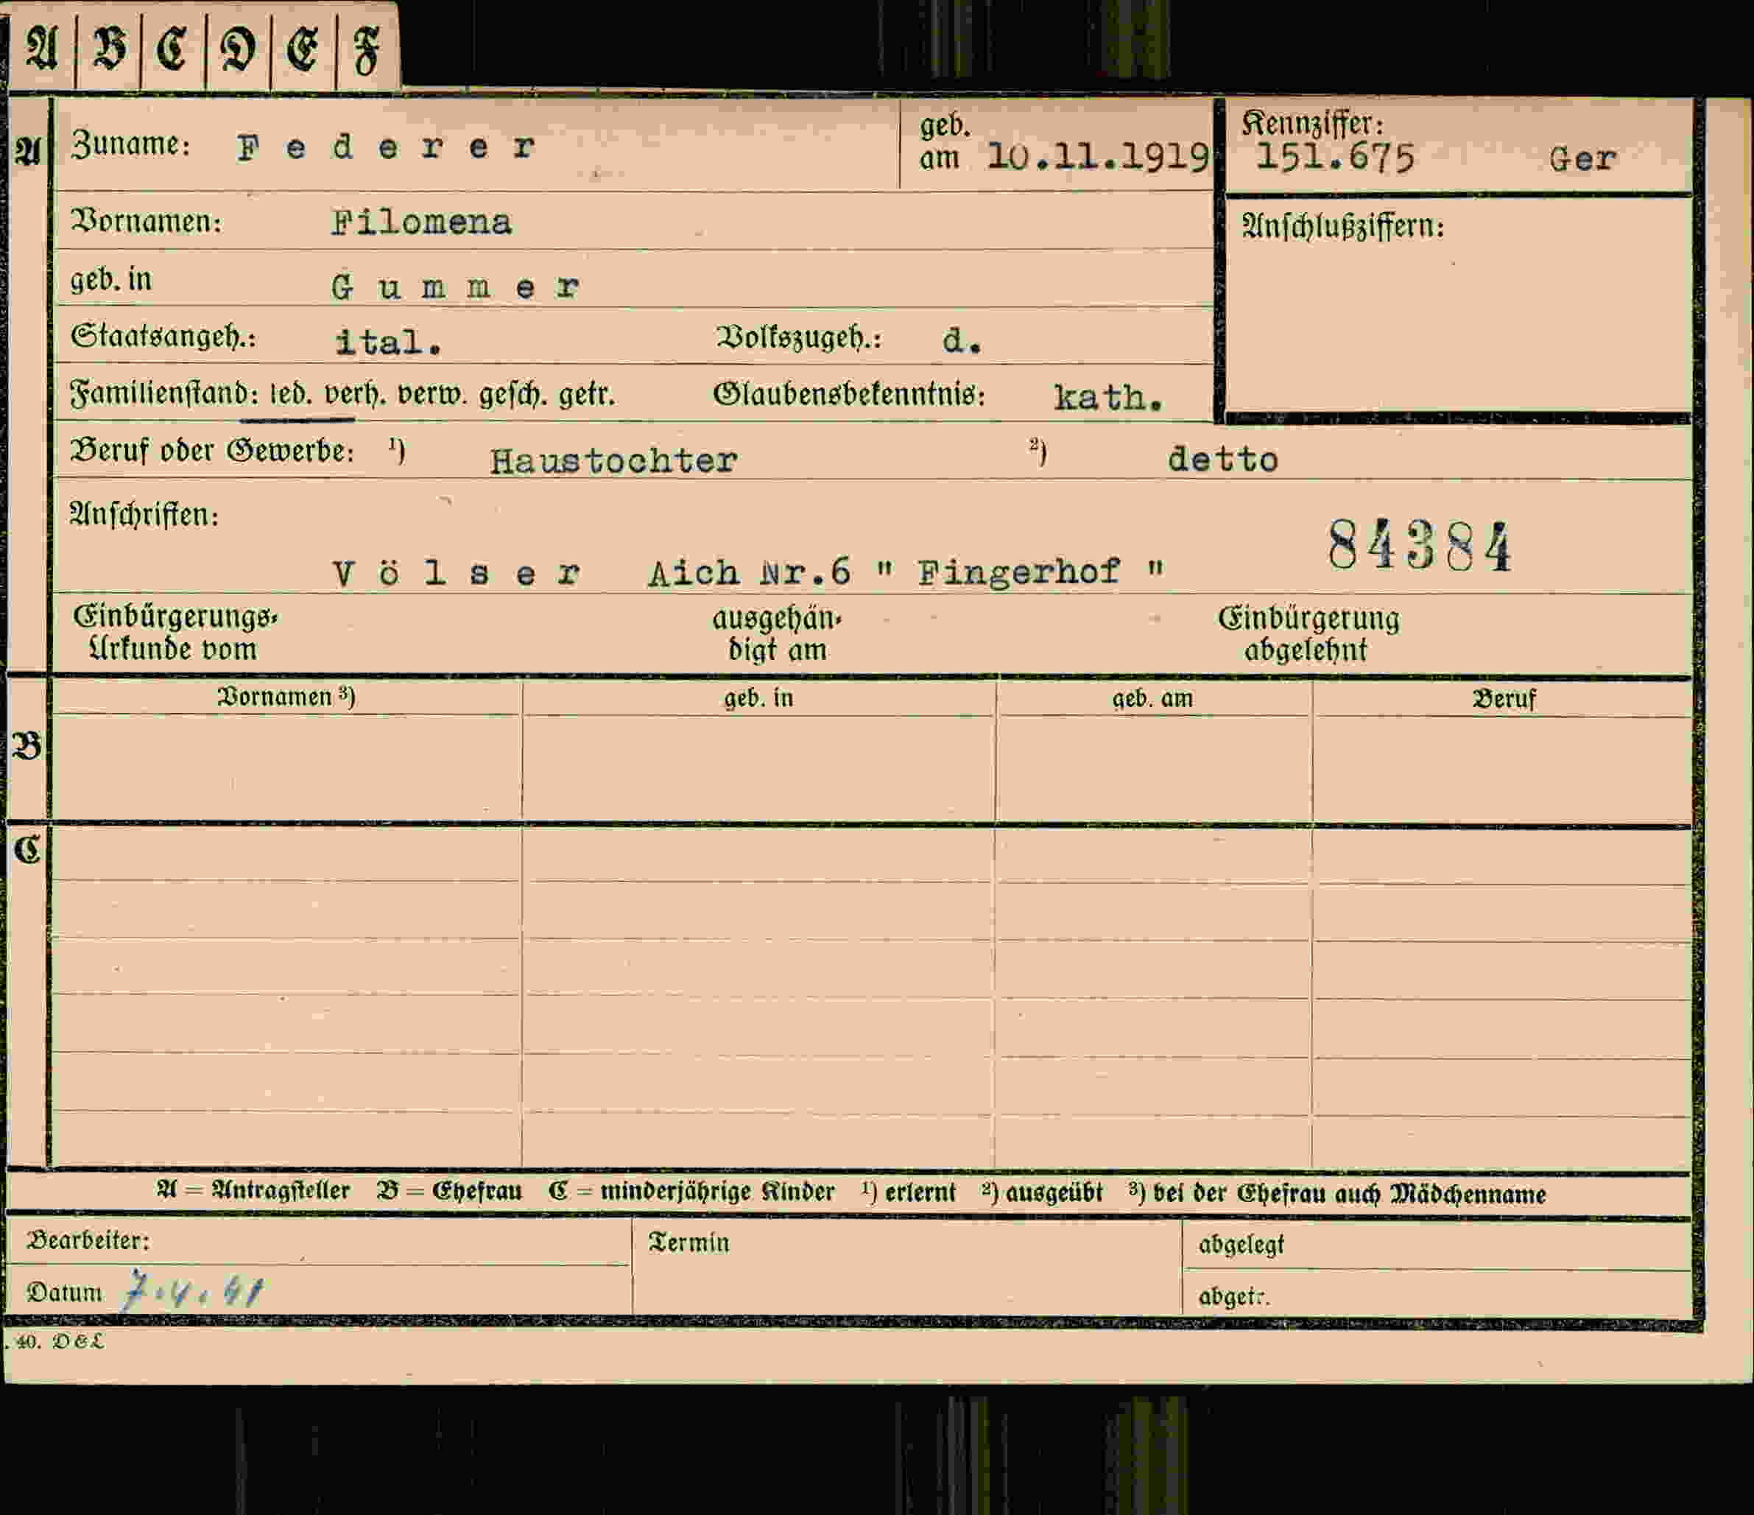Click the 'Staatsangeh.:' label
This screenshot has width=1754, height=1515.
pyautogui.click(x=163, y=336)
